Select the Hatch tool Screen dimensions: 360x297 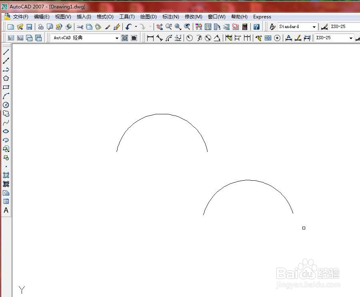pos(6,175)
